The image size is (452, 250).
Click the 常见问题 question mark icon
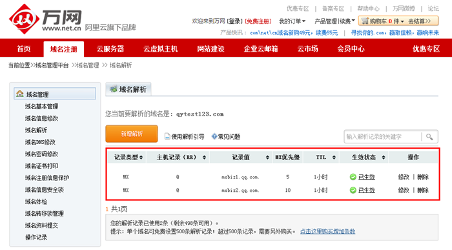(x=214, y=136)
